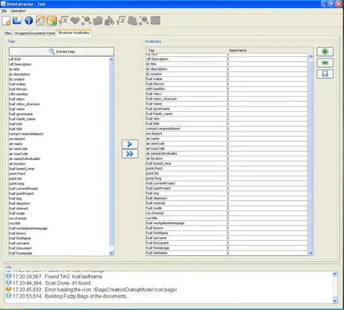The height and width of the screenshot is (310, 344).
Task: Click the box with green plus icon
Action: coord(52,21)
